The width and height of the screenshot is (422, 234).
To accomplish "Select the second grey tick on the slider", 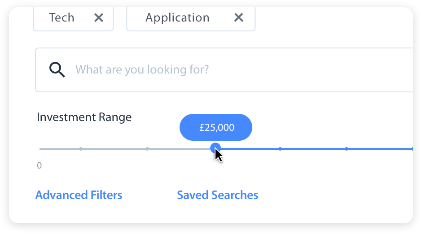I will [x=147, y=149].
